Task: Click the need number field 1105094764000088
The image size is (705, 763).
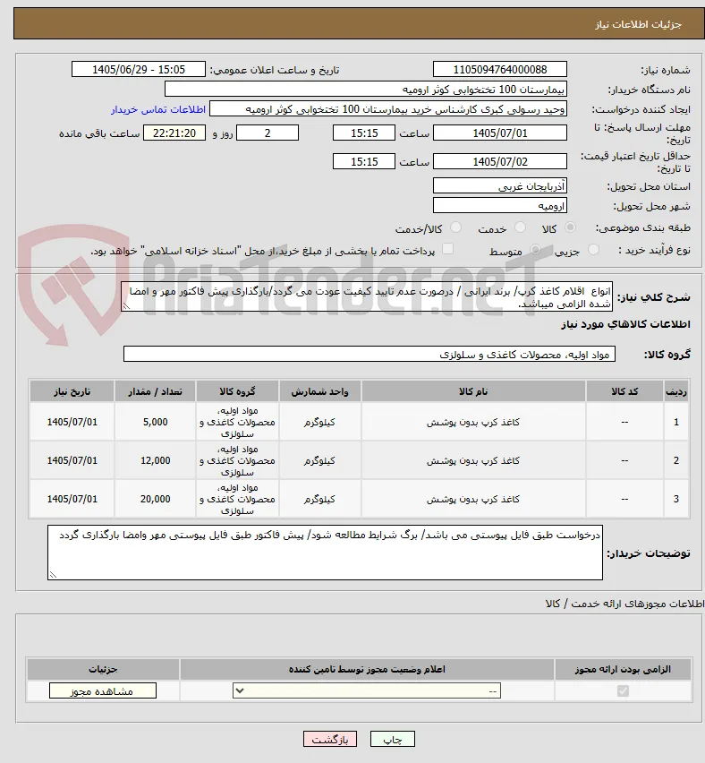Action: [500, 70]
